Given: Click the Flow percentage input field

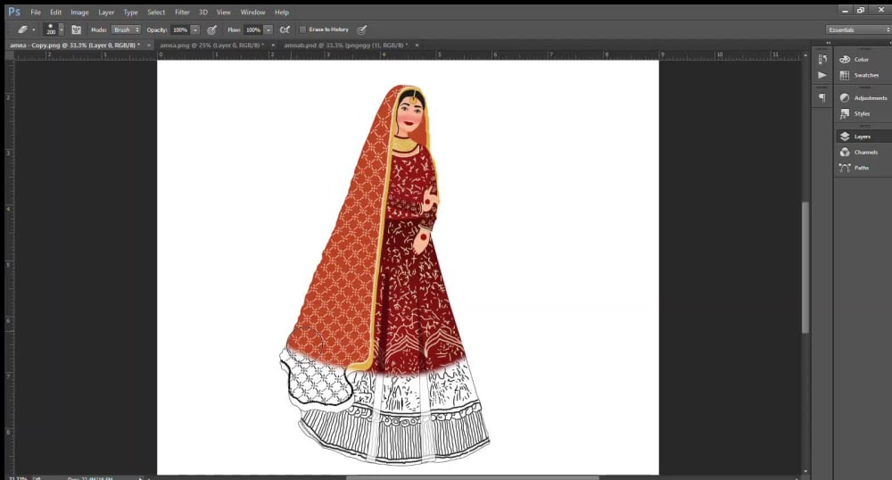Looking at the screenshot, I should (252, 29).
